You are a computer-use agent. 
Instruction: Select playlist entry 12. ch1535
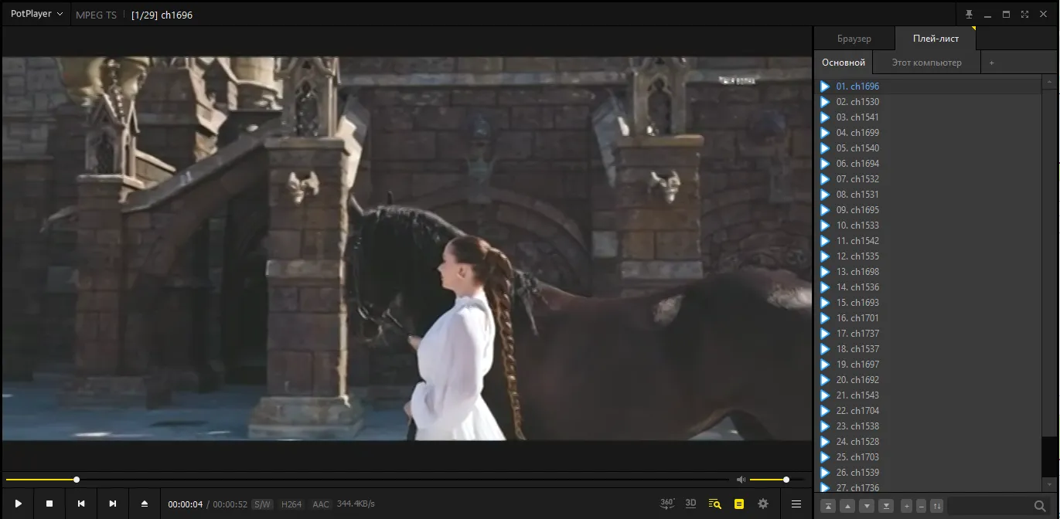pos(929,256)
